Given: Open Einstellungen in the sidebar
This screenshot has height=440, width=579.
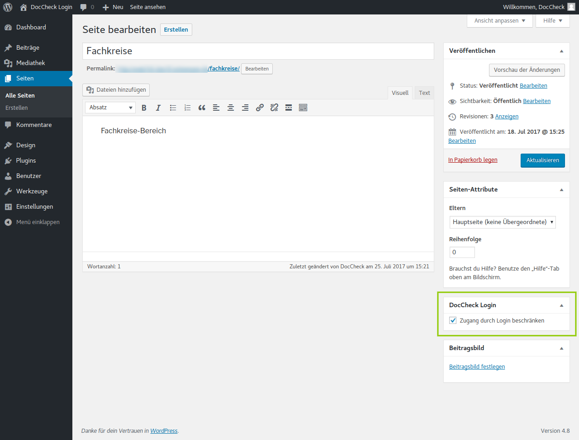Looking at the screenshot, I should click(x=36, y=206).
